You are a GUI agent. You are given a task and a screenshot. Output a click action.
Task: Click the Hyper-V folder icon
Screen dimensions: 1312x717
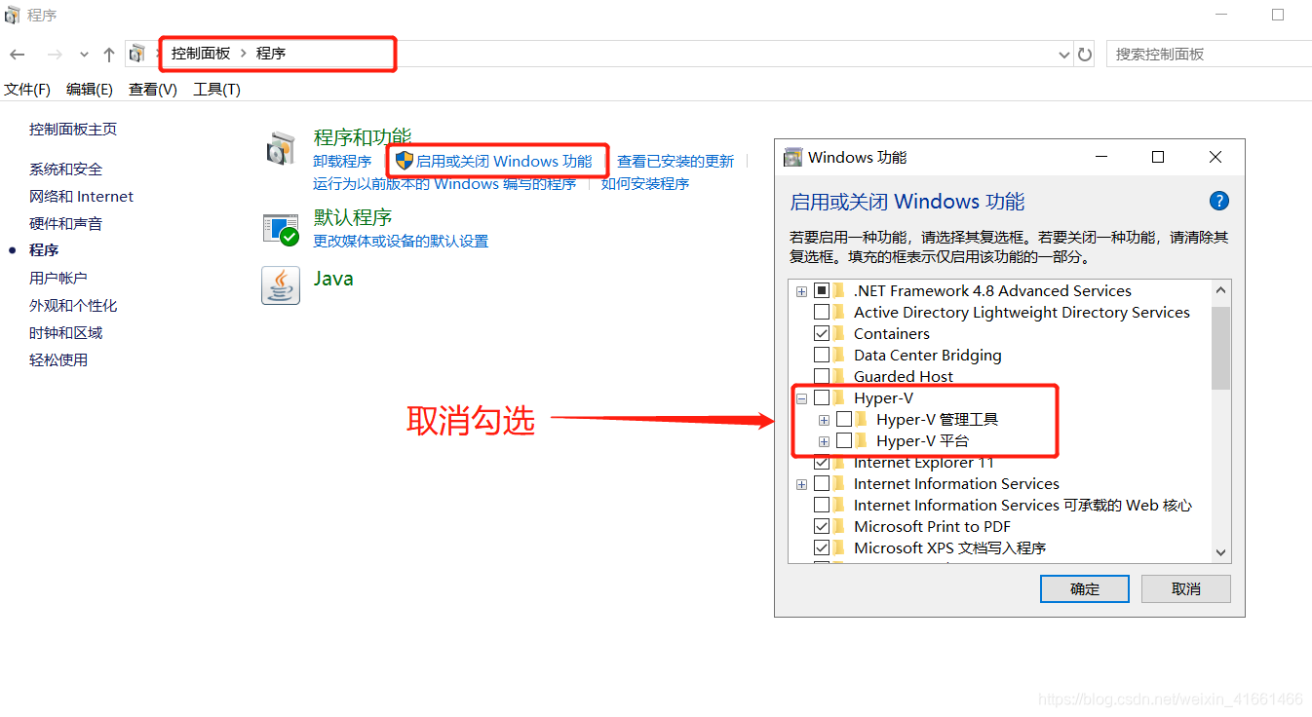(839, 398)
